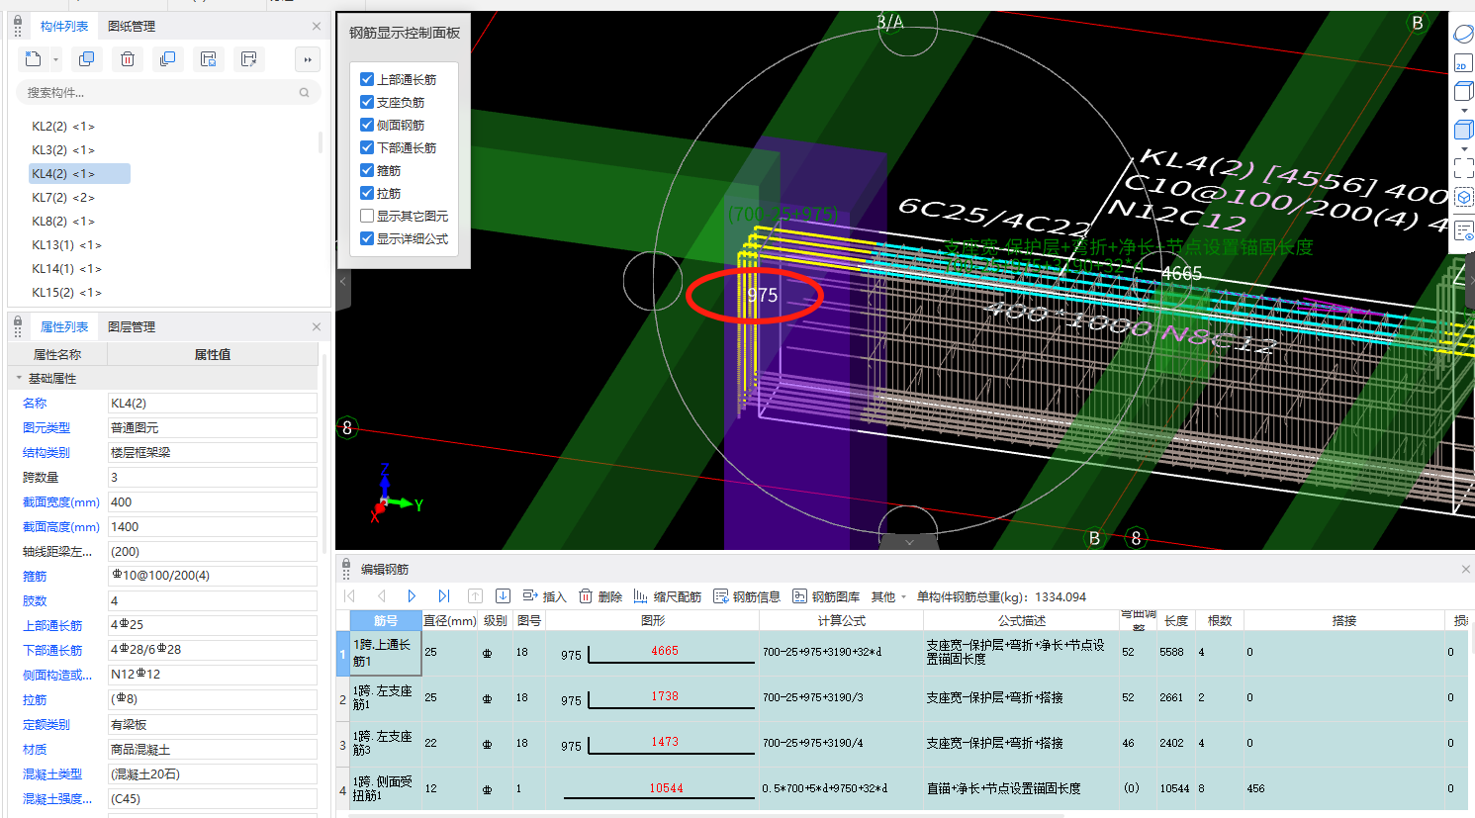Click the solid cube display icon
The image size is (1475, 818).
(x=1463, y=130)
